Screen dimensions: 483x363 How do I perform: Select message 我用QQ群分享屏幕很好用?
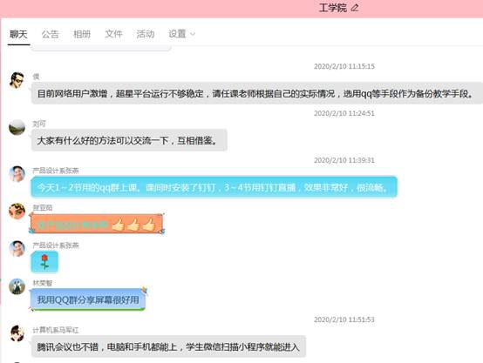pos(88,299)
